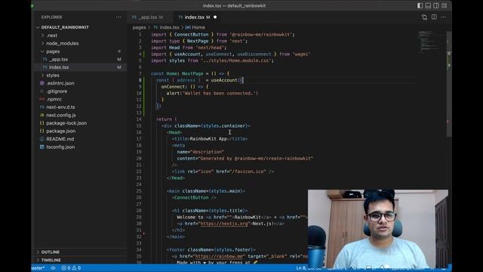
Task: Click the pages breadcrumb segment
Action: 139,27
